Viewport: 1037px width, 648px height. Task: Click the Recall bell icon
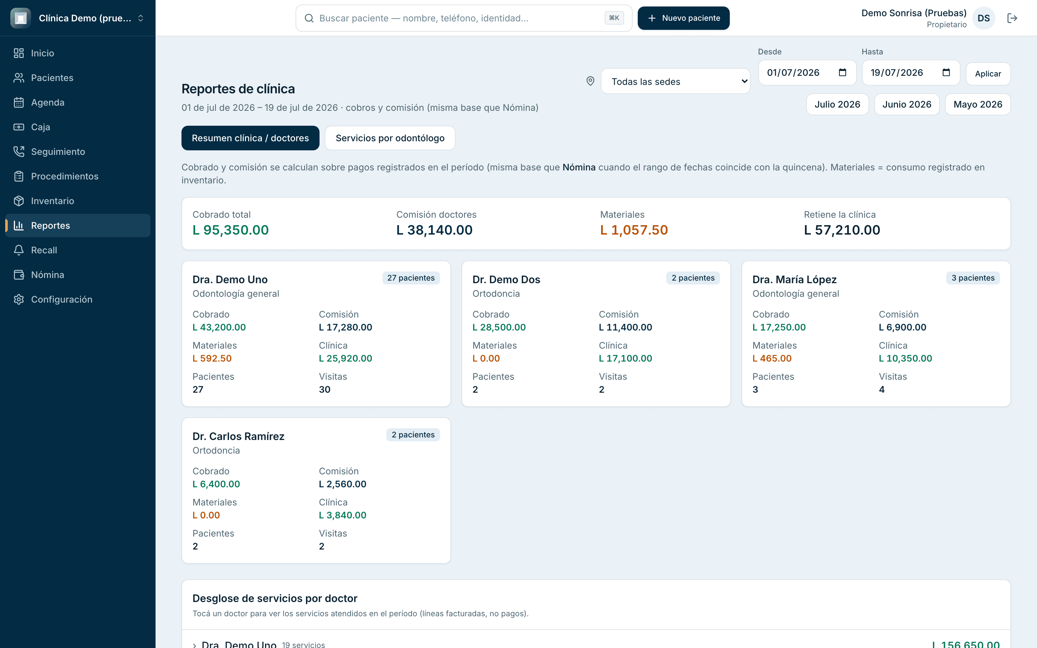coord(18,250)
